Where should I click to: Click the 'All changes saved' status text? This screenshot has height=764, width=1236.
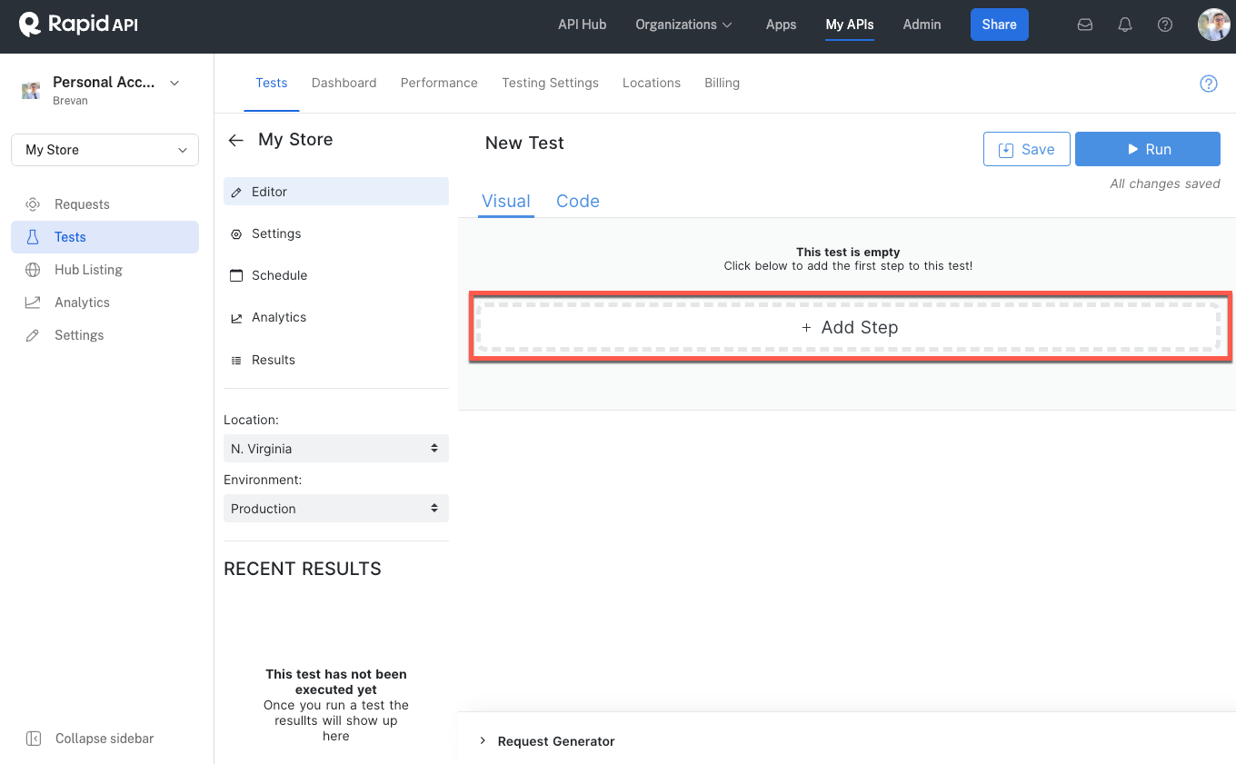(1165, 184)
